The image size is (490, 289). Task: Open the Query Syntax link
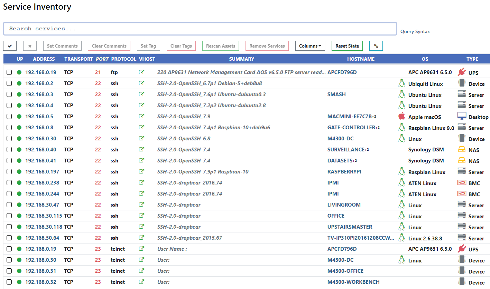(415, 31)
